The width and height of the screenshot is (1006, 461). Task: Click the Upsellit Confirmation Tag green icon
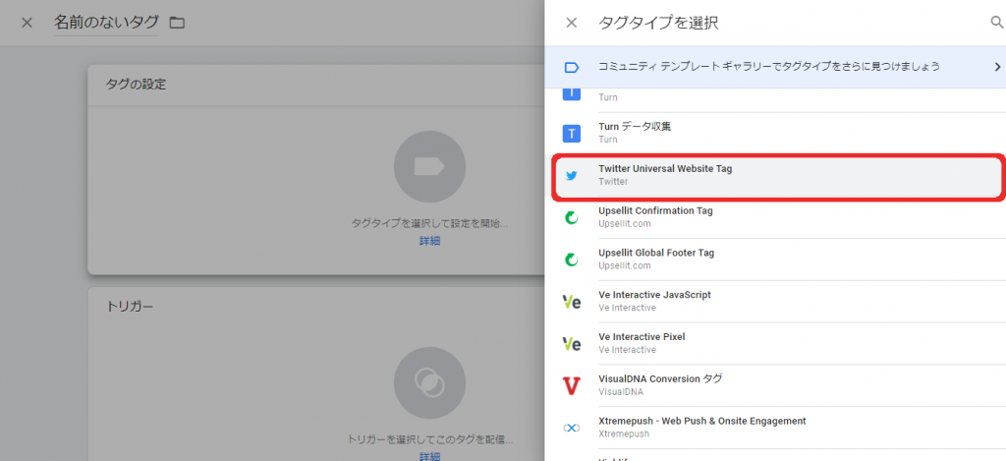[x=571, y=218]
